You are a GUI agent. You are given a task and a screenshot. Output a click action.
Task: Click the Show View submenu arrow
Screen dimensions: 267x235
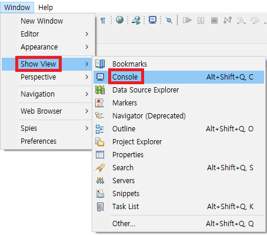[x=87, y=64]
